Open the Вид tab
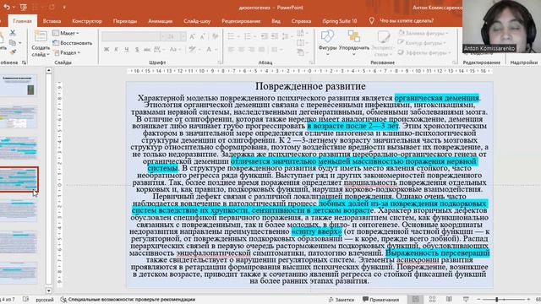Screen dimensions: 541x304 [276, 21]
